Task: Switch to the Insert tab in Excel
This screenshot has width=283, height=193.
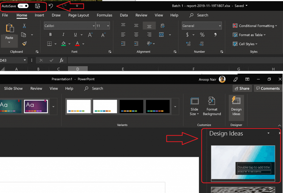Action: [x=39, y=15]
